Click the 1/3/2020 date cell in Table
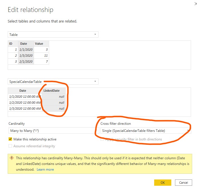 click(x=26, y=56)
